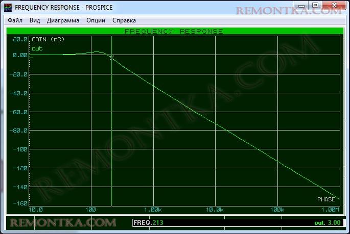Click the -160 gain axis label

coord(20,204)
